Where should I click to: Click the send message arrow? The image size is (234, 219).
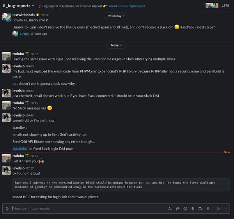point(219,208)
